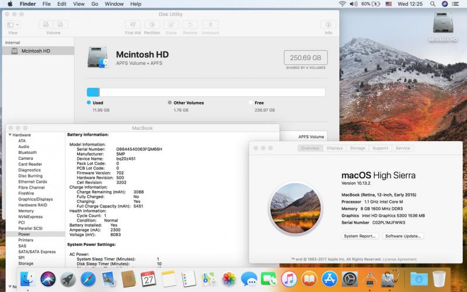
Task: Open Notification Center icon in menu bar
Action: coord(455,4)
